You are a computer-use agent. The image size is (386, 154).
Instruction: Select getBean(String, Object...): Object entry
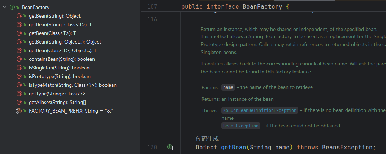pos(65,42)
